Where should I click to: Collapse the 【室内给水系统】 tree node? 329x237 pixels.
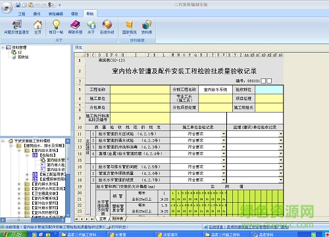pyautogui.click(x=19, y=151)
